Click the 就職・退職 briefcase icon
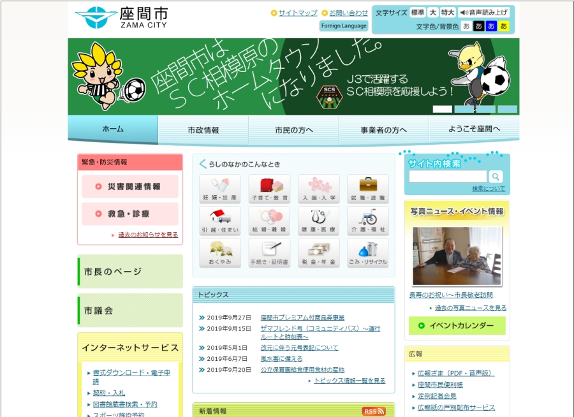 [367, 187]
